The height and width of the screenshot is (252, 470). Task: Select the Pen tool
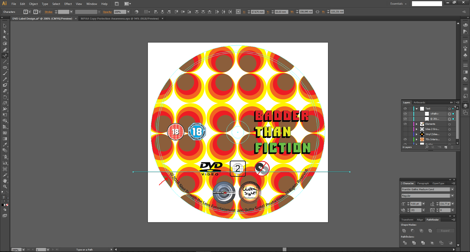point(5,50)
